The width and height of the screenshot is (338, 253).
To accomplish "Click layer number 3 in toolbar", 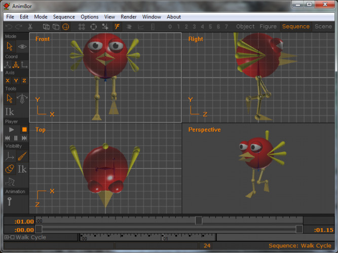I will tap(194, 27).
